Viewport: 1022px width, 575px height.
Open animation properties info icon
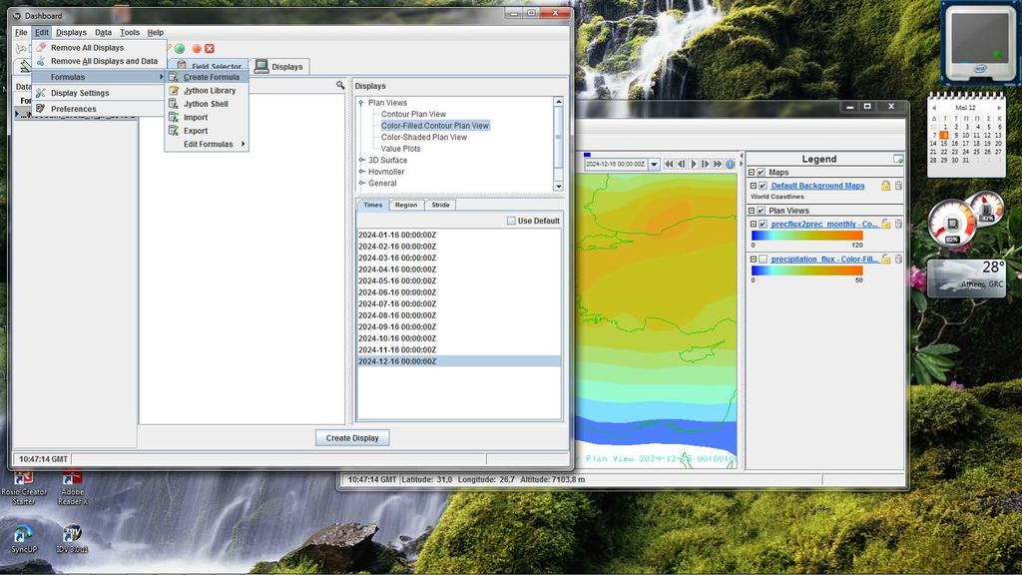tap(730, 165)
